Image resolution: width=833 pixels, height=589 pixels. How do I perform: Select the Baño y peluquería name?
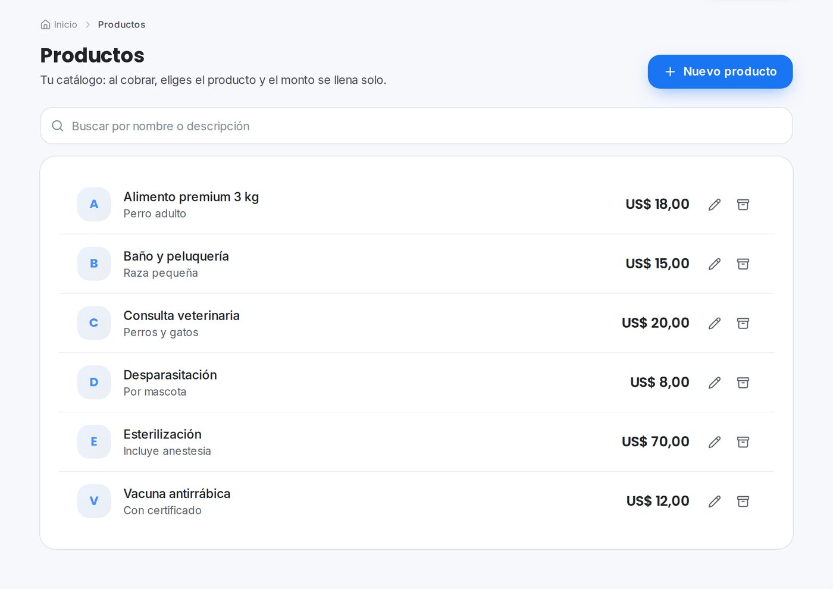coord(176,256)
